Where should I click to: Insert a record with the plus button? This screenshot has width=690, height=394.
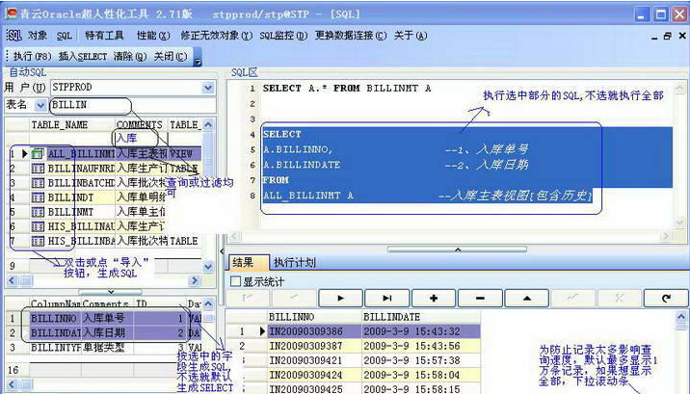point(434,298)
